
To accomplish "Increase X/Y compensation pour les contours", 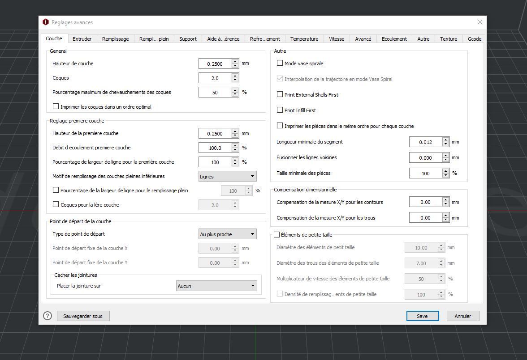I will point(445,199).
